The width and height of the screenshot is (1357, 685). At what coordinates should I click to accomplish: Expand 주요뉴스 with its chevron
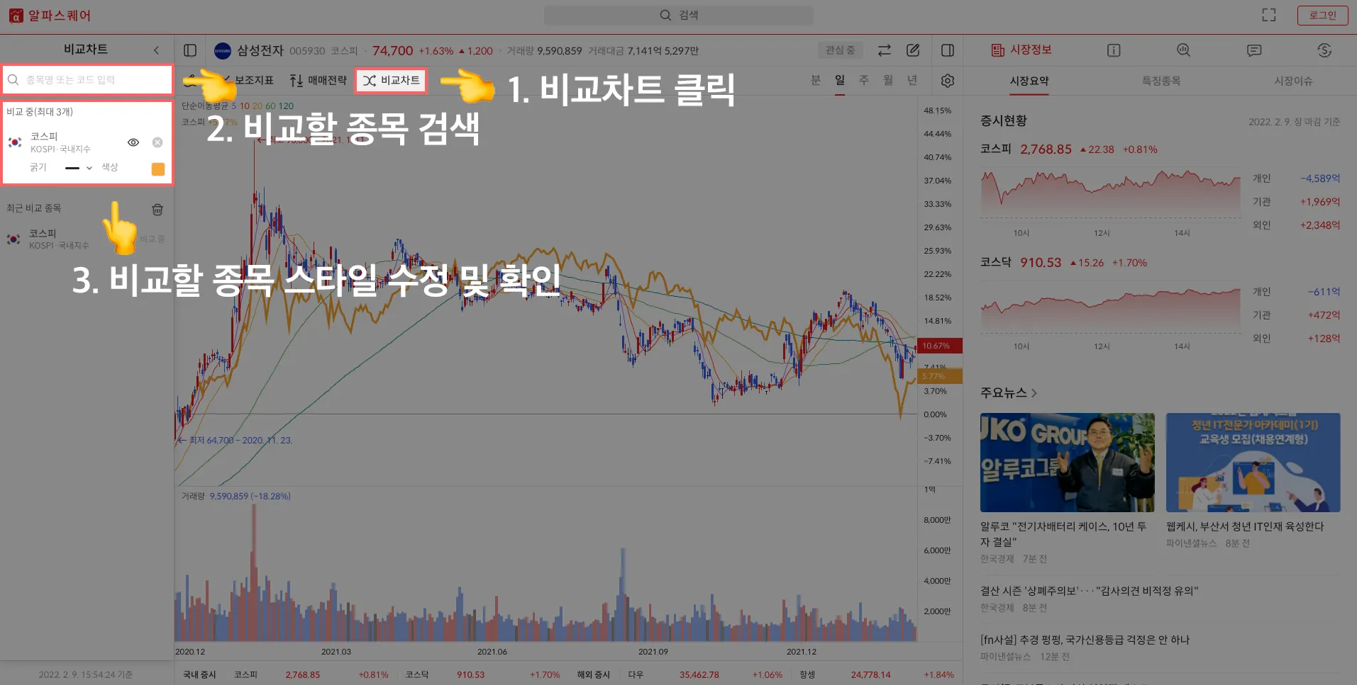coord(1034,393)
